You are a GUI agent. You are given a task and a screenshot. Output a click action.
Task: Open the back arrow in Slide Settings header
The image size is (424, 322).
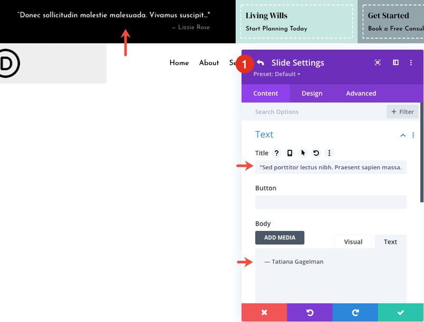260,62
